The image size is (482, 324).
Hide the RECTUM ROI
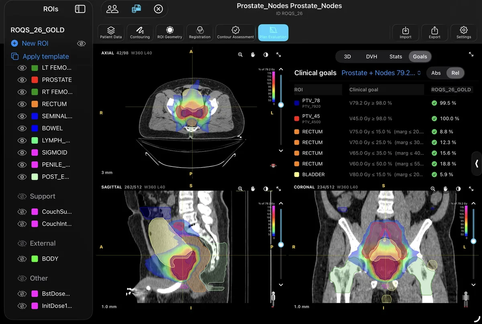coord(22,104)
